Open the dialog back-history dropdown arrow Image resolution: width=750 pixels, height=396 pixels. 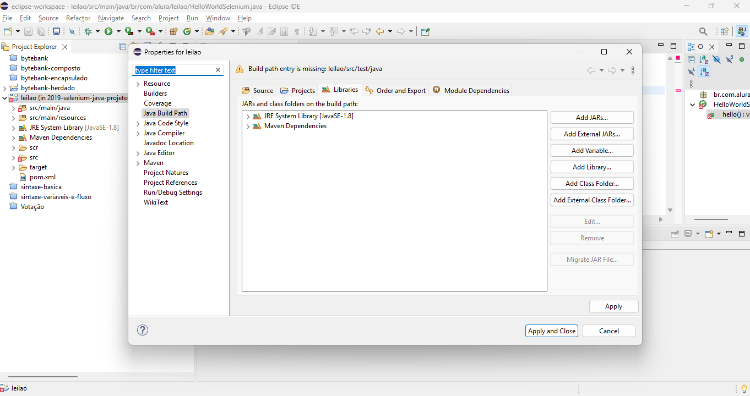601,70
